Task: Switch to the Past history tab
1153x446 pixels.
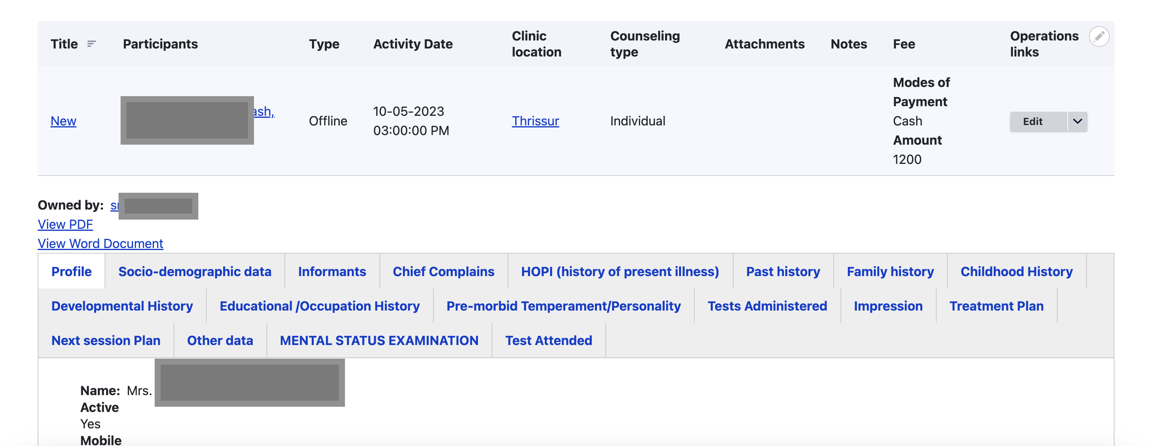Action: click(x=782, y=271)
